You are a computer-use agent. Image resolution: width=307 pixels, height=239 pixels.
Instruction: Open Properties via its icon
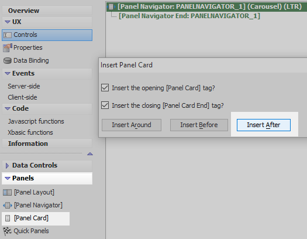pos(8,48)
